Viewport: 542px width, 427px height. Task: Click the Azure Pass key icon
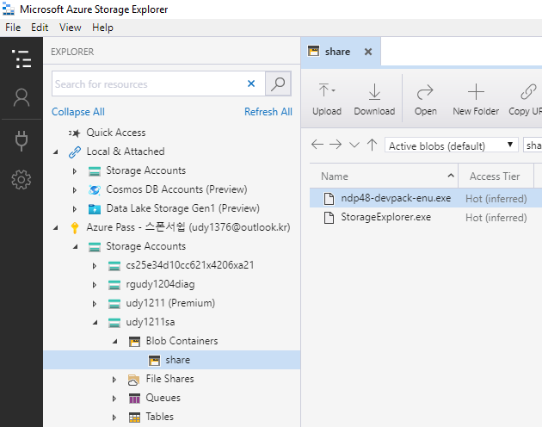(75, 227)
